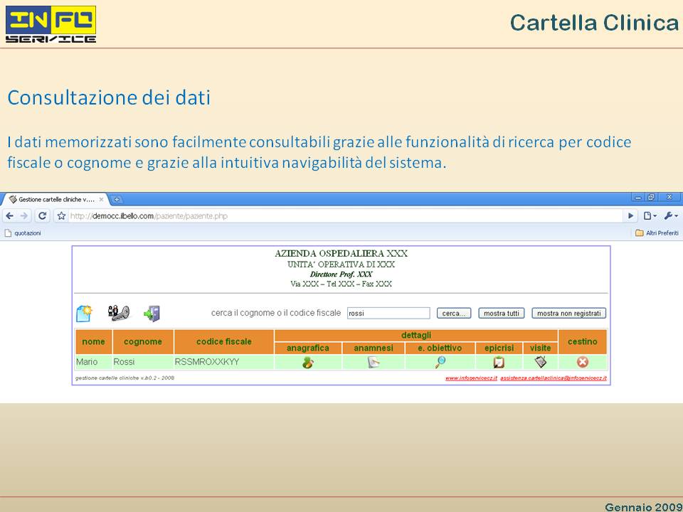Click 'mostra non registrati' button
Viewport: 683px width, 512px height.
tap(568, 314)
